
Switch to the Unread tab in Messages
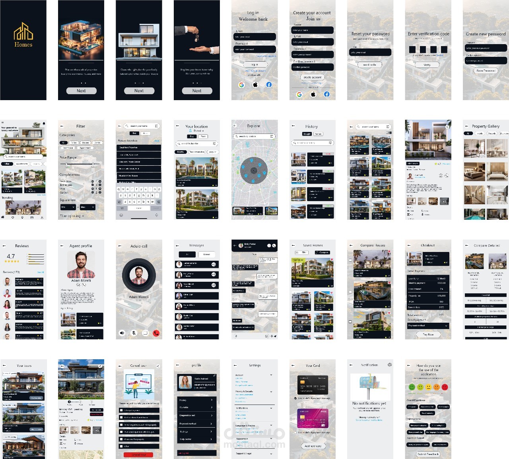(x=207, y=254)
